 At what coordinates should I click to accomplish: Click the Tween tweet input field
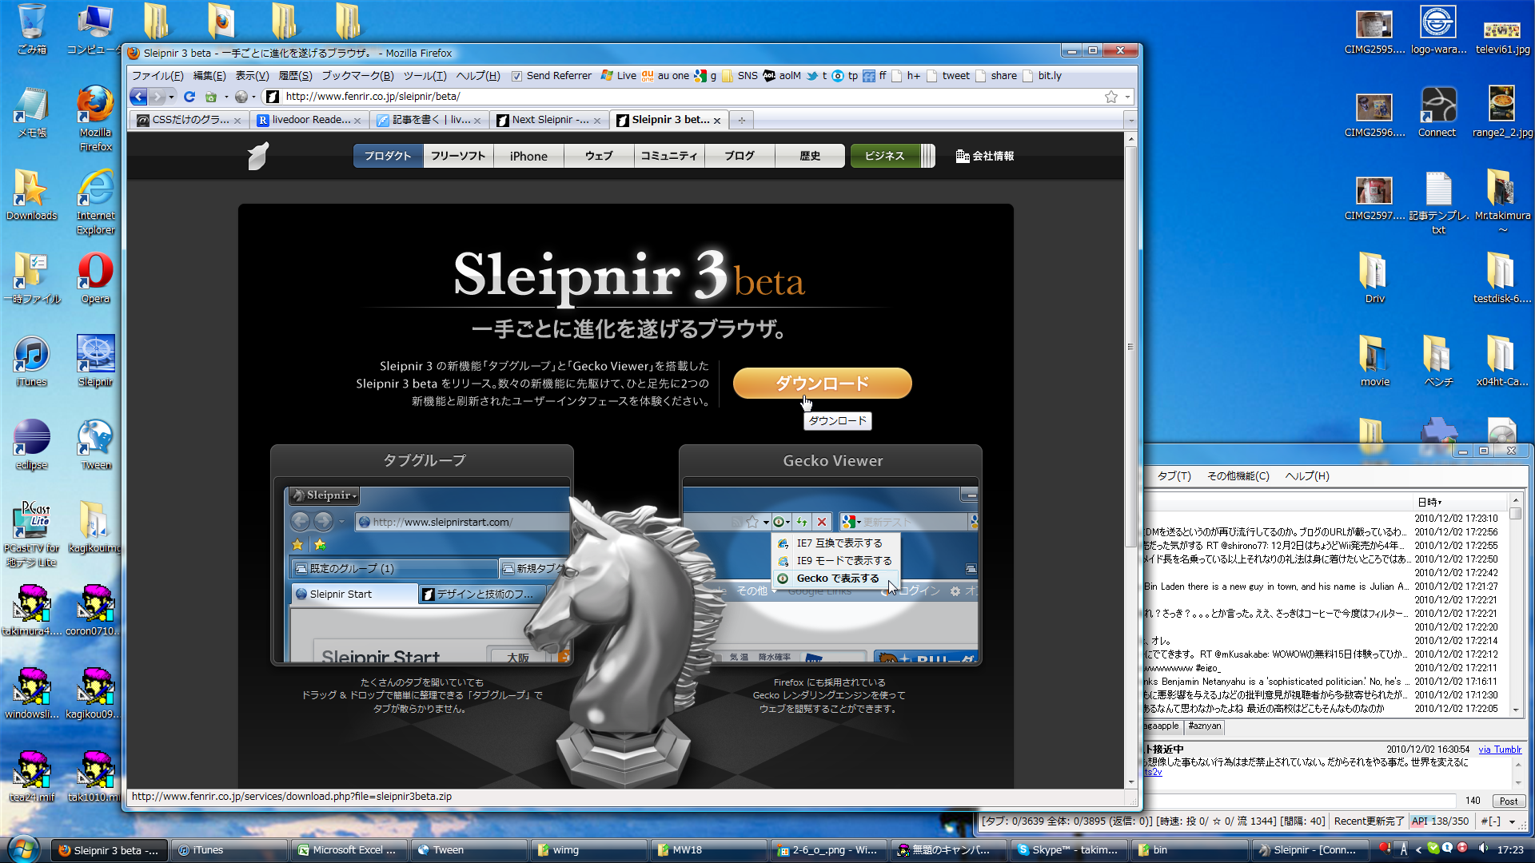[x=1299, y=801]
